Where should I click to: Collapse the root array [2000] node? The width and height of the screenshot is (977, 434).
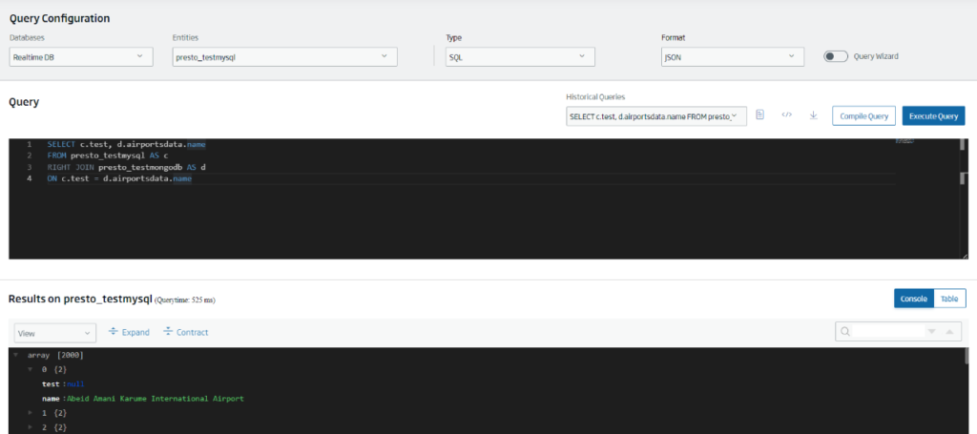pyautogui.click(x=15, y=355)
